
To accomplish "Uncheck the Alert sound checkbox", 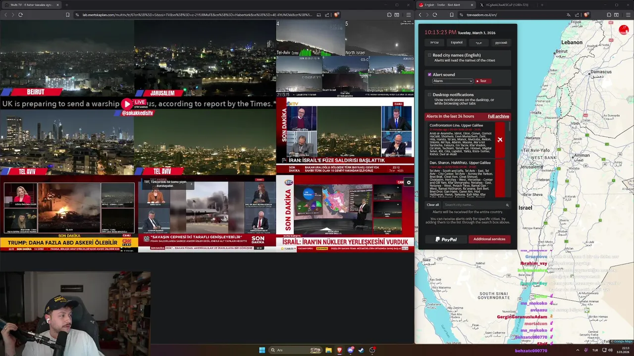I will (429, 75).
